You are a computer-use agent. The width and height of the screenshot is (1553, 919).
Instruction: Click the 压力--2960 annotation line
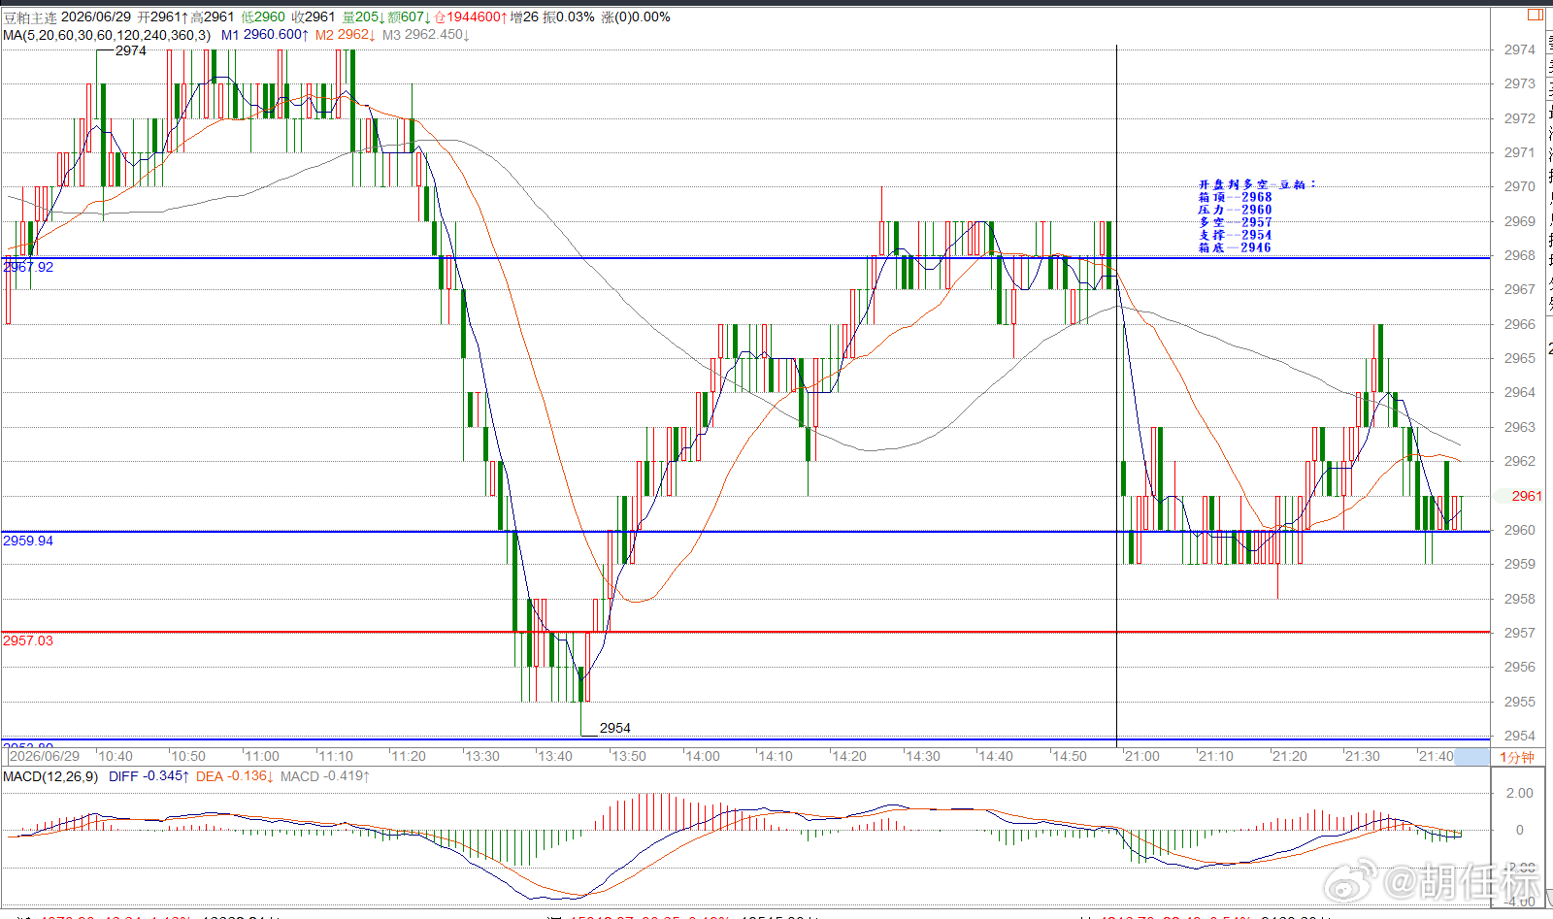point(1235,210)
